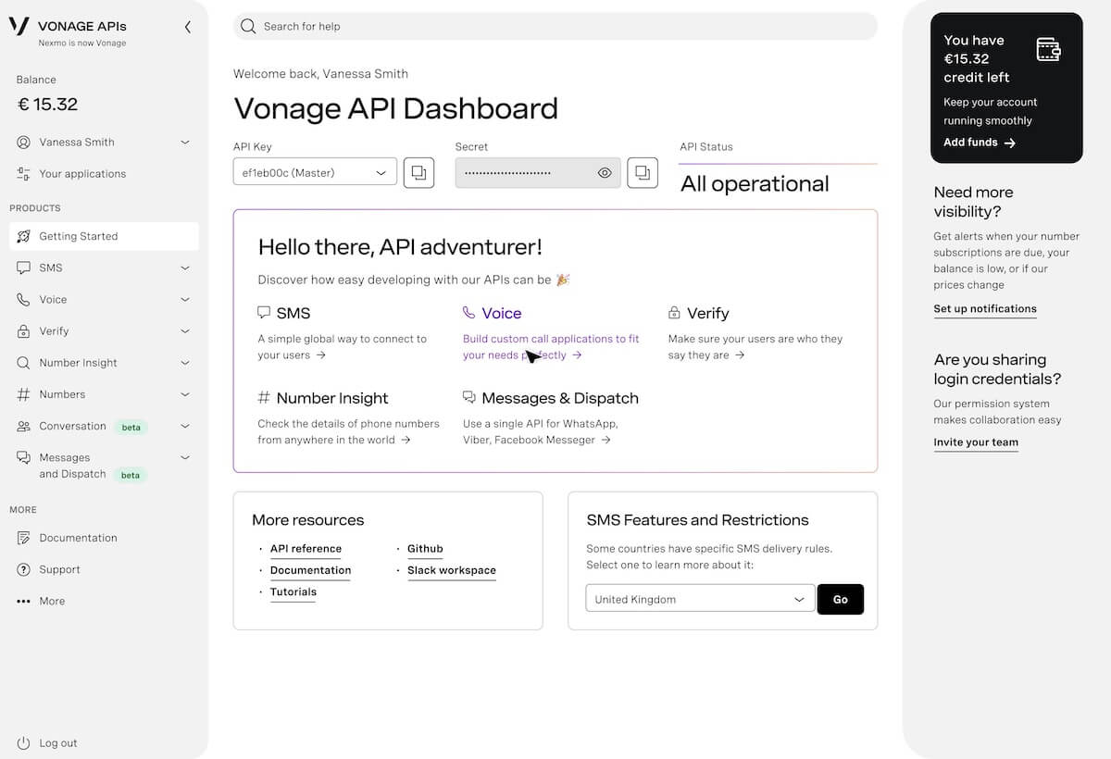Click the copy Secret icon
Image resolution: width=1111 pixels, height=759 pixels.
643,172
